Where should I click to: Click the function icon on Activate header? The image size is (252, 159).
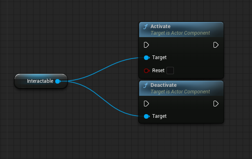146,26
